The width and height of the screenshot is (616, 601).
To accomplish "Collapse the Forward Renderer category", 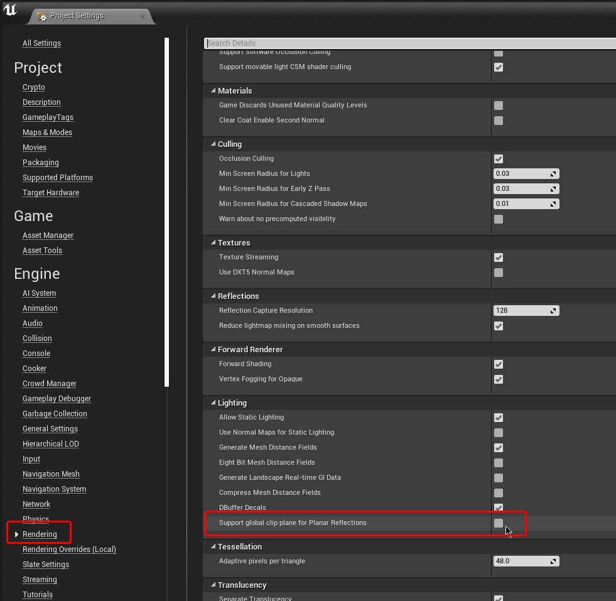I will [213, 350].
